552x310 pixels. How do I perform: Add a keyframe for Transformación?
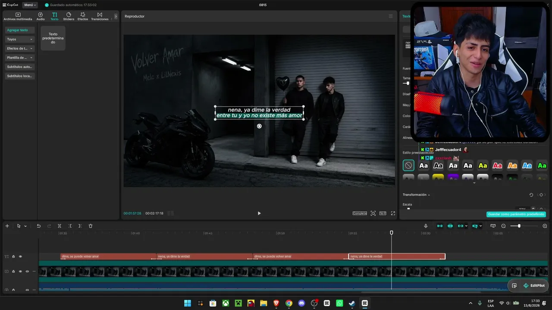[541, 195]
